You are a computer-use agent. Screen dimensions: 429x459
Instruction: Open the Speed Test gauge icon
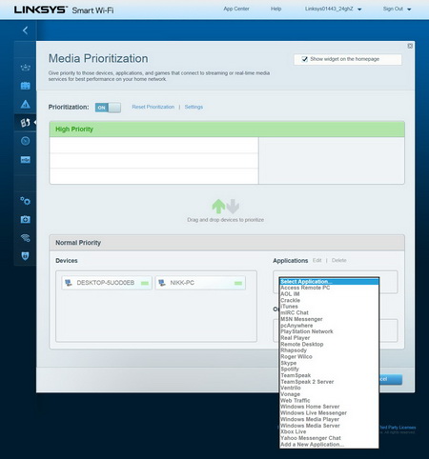26,141
